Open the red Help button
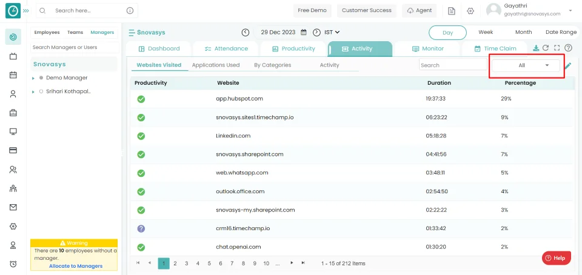This screenshot has height=275, width=582. coord(556,258)
